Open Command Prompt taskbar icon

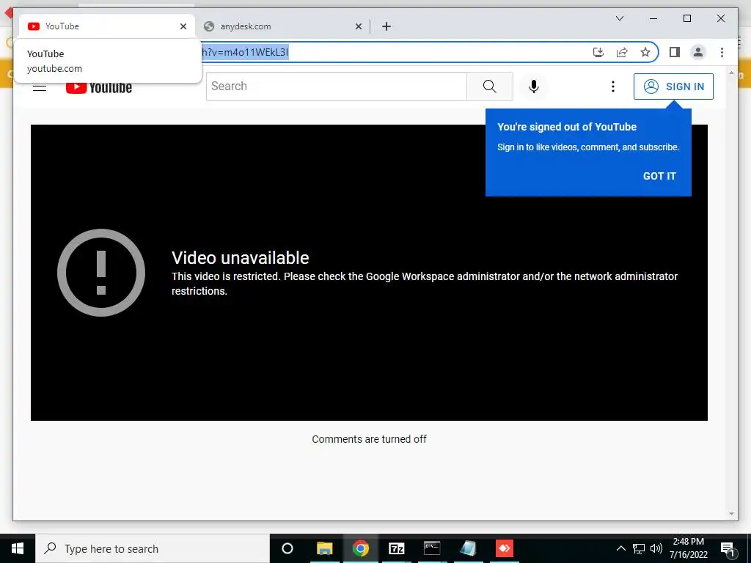(432, 548)
